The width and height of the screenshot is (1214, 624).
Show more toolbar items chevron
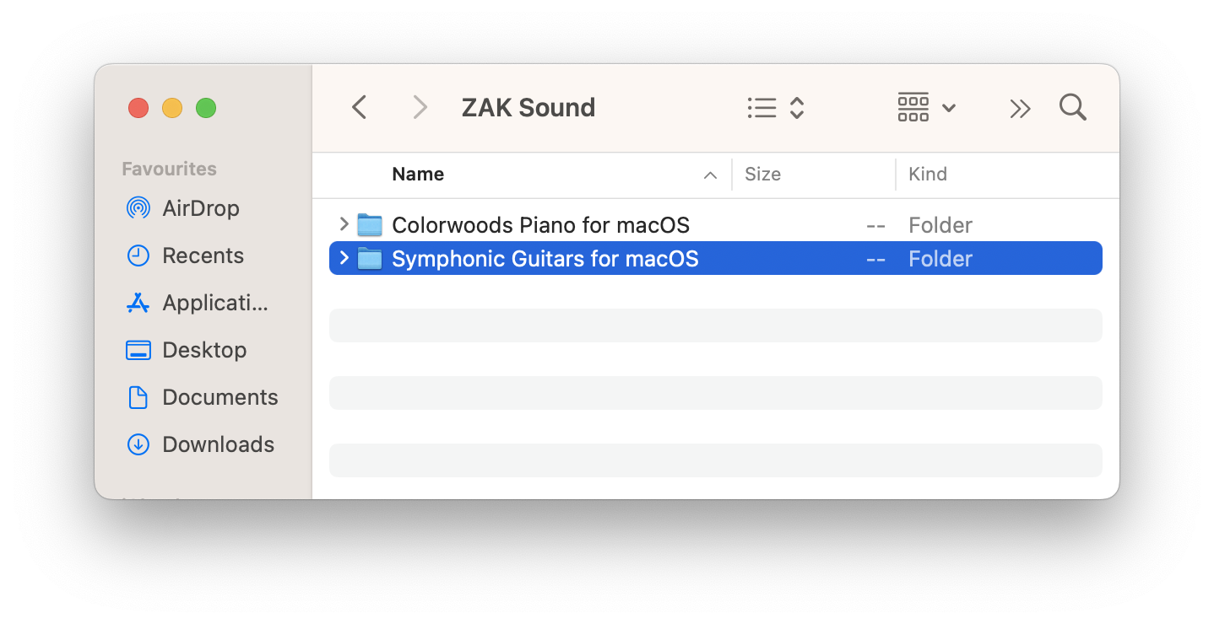pos(1020,109)
